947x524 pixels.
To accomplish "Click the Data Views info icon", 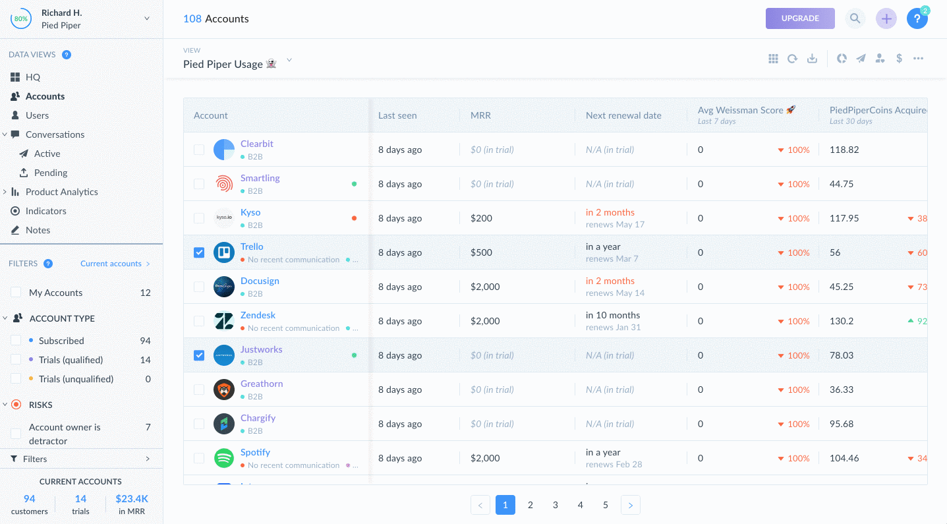I will pos(67,55).
